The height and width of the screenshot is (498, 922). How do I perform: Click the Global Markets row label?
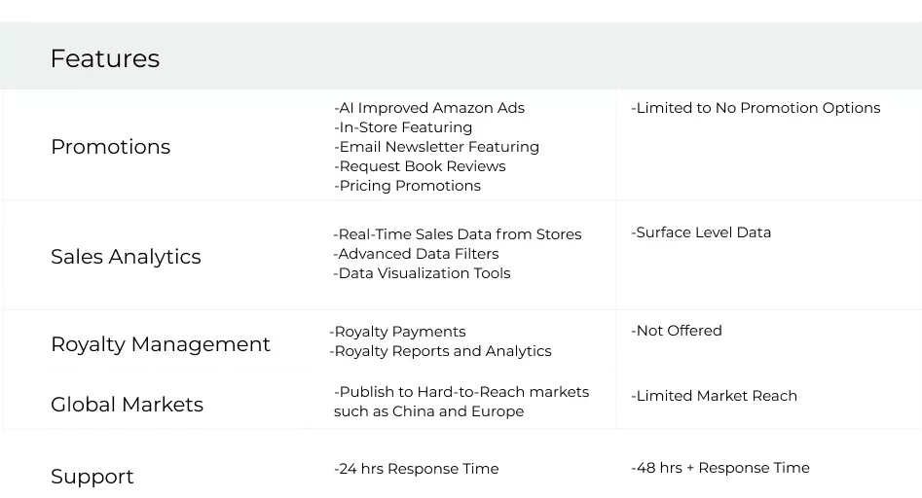pyautogui.click(x=127, y=405)
